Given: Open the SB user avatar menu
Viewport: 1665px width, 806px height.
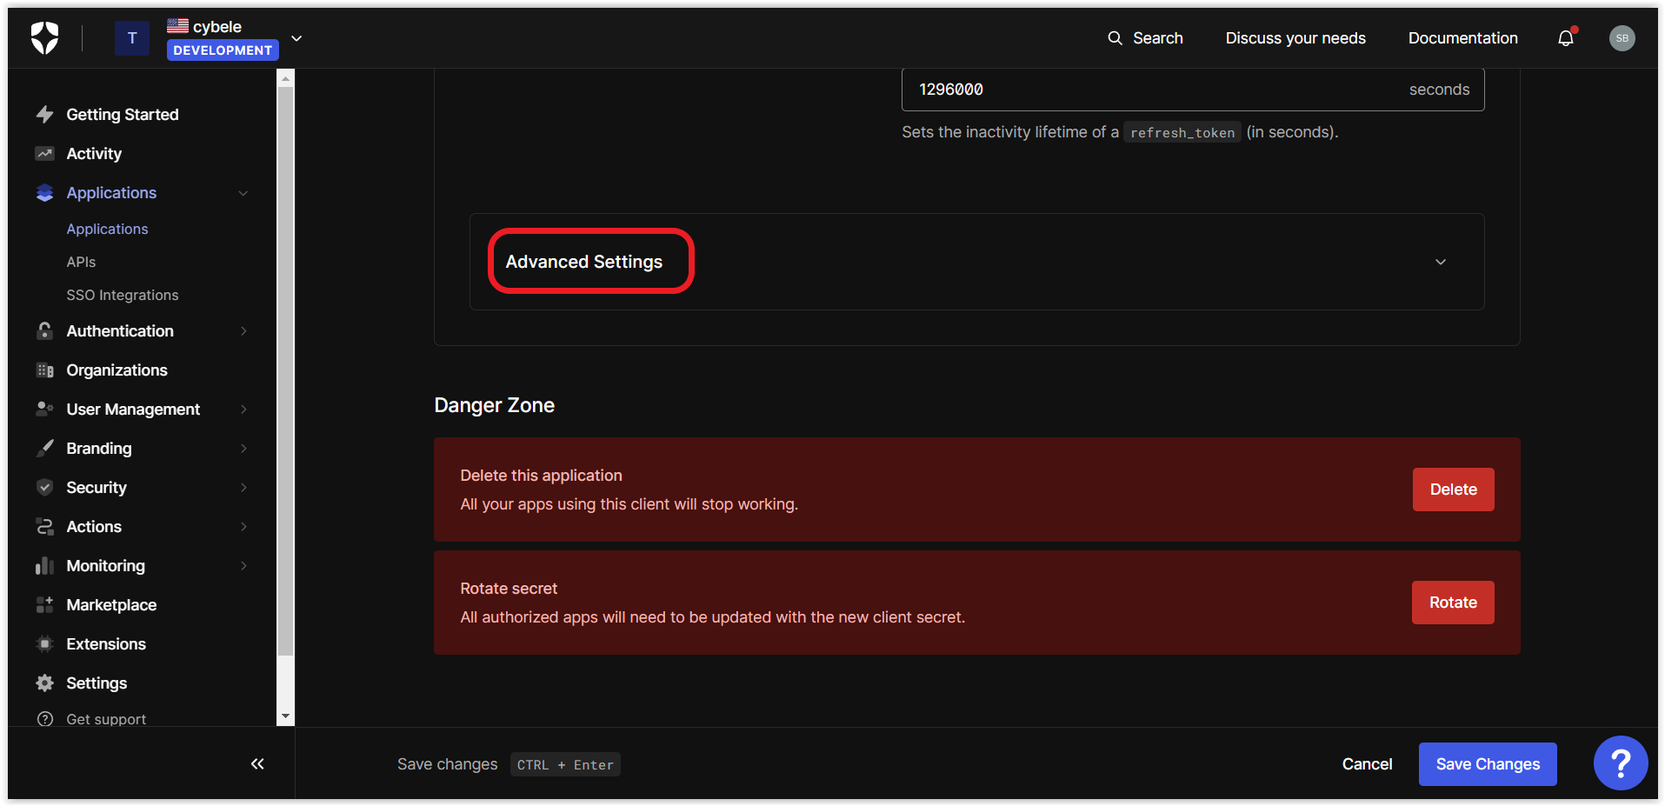Looking at the screenshot, I should point(1622,38).
